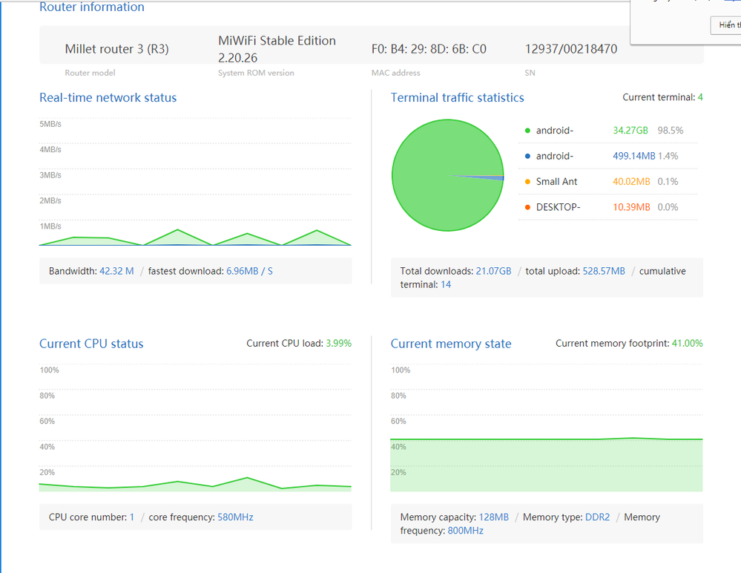Click the core frequency 580MHz value
The image size is (741, 573).
[x=235, y=517]
